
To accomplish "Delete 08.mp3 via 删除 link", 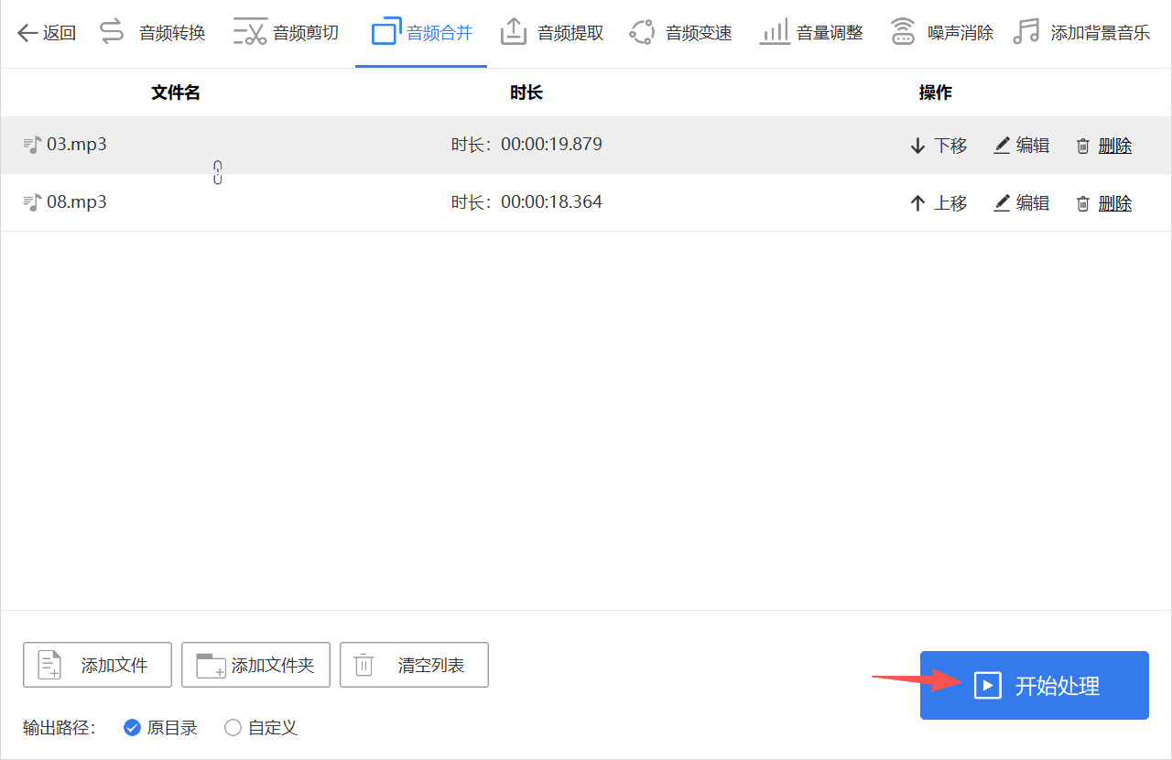I will tap(1115, 202).
